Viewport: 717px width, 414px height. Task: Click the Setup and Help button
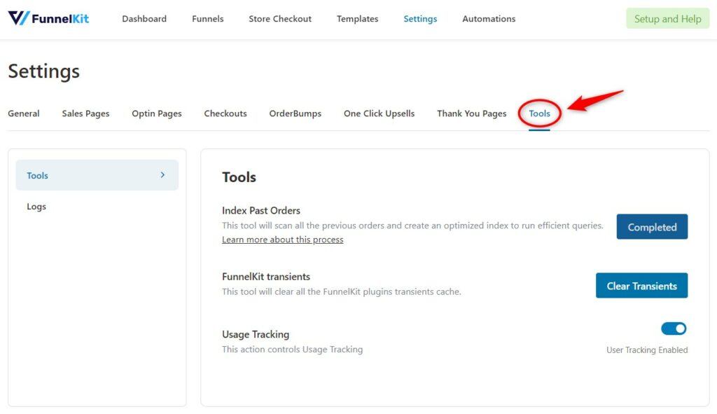tap(667, 19)
